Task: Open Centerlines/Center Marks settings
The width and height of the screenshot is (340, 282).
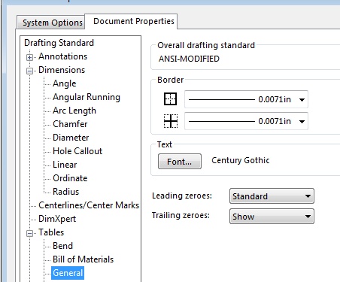Action: click(x=89, y=205)
